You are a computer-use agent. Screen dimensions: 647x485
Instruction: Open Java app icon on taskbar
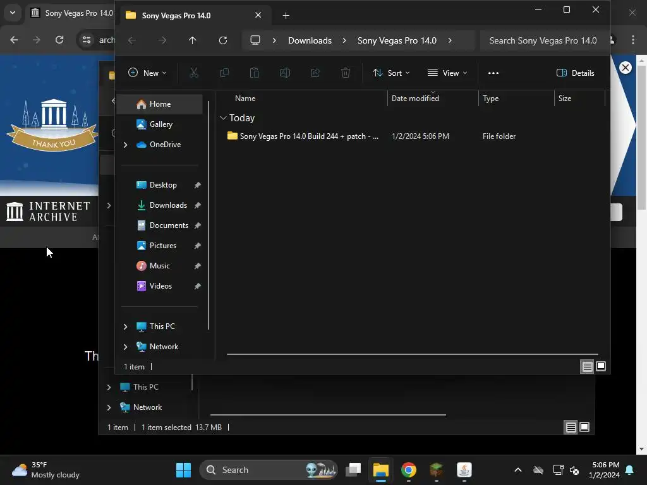[x=464, y=470]
